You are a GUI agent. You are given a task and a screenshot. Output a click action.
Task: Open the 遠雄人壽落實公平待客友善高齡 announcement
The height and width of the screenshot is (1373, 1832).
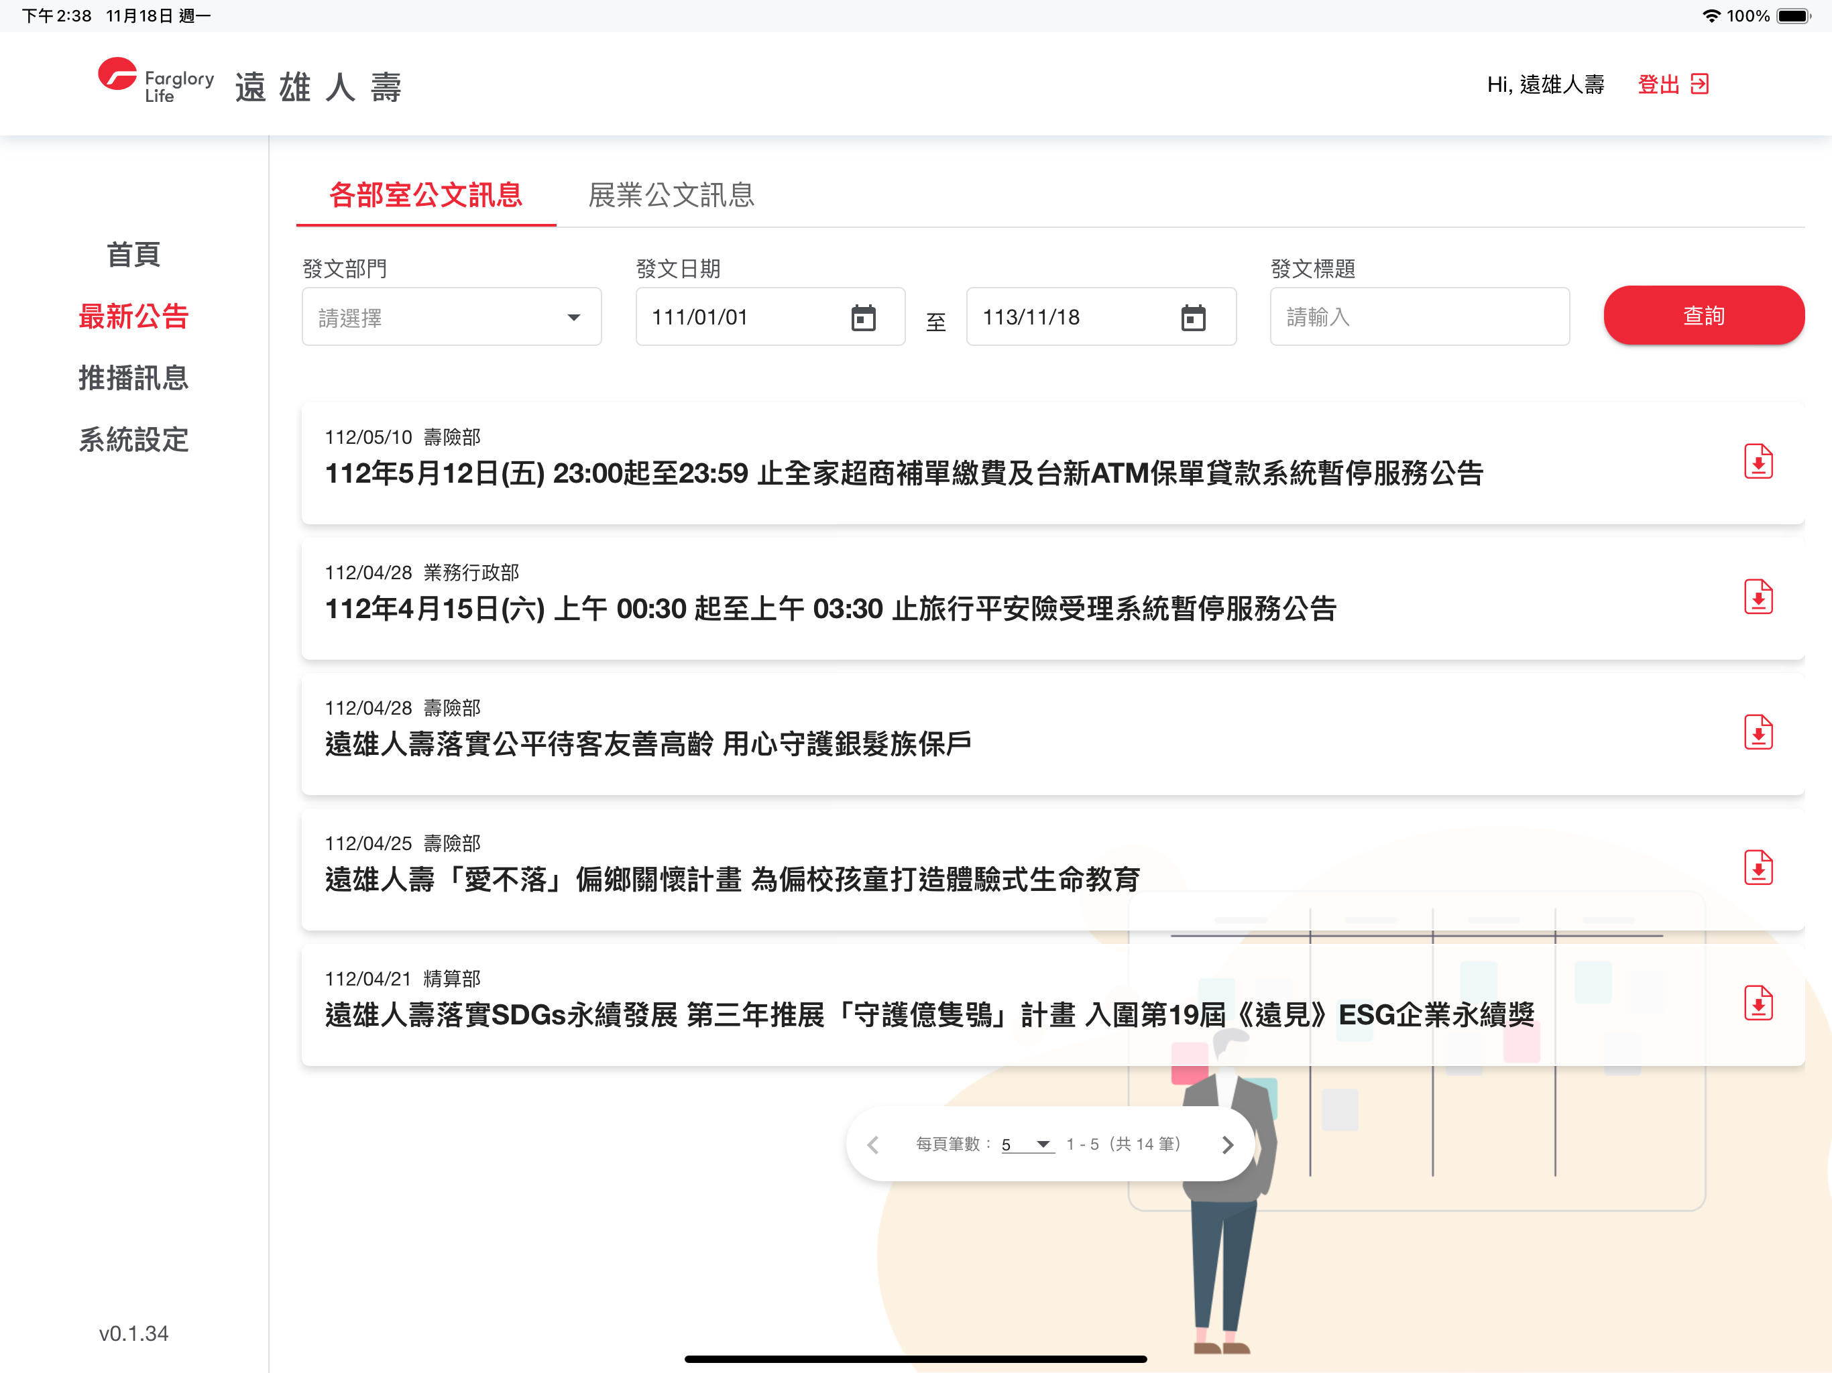click(648, 743)
